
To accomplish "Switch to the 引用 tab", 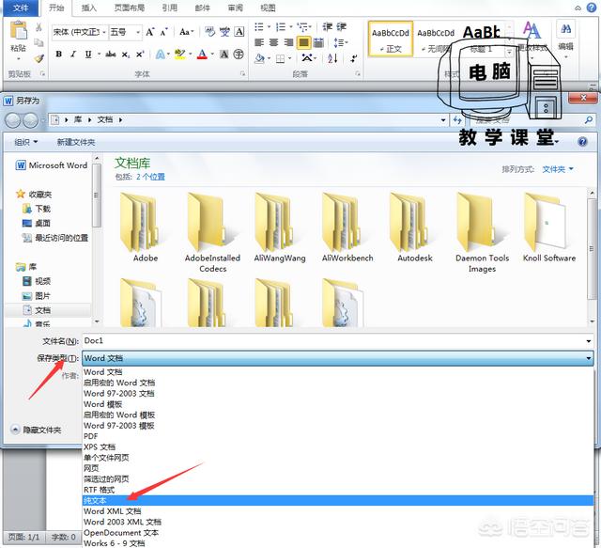I will tap(169, 8).
